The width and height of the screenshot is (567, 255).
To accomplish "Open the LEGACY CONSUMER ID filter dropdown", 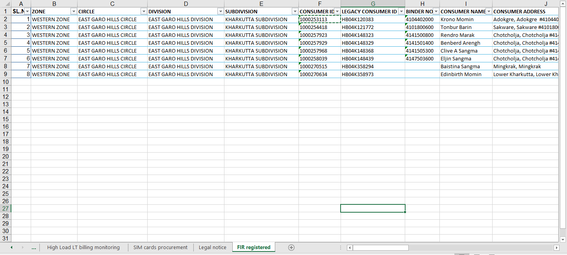I will tap(401, 11).
